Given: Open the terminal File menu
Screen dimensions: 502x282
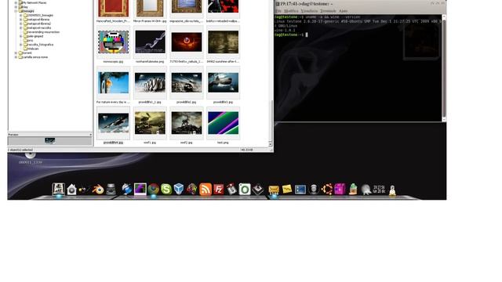Looking at the screenshot, I should 278,11.
